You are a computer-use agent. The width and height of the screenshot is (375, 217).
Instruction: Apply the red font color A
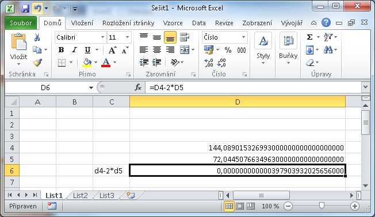coord(106,63)
